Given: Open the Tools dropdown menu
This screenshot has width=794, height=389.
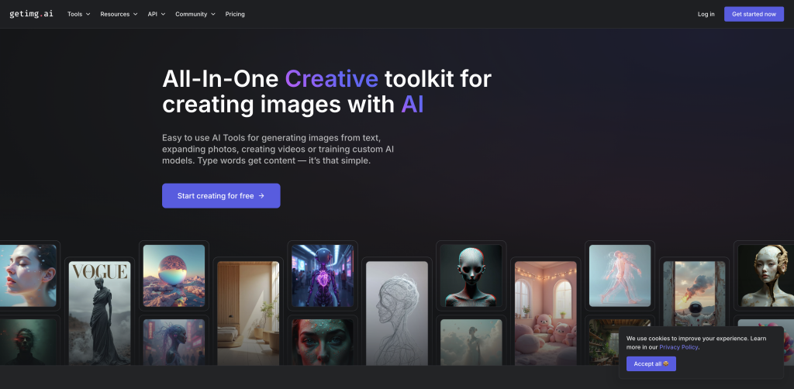Looking at the screenshot, I should click(x=78, y=14).
